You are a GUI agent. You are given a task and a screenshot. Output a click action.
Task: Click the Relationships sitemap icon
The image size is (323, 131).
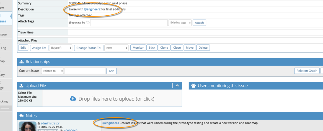21,62
